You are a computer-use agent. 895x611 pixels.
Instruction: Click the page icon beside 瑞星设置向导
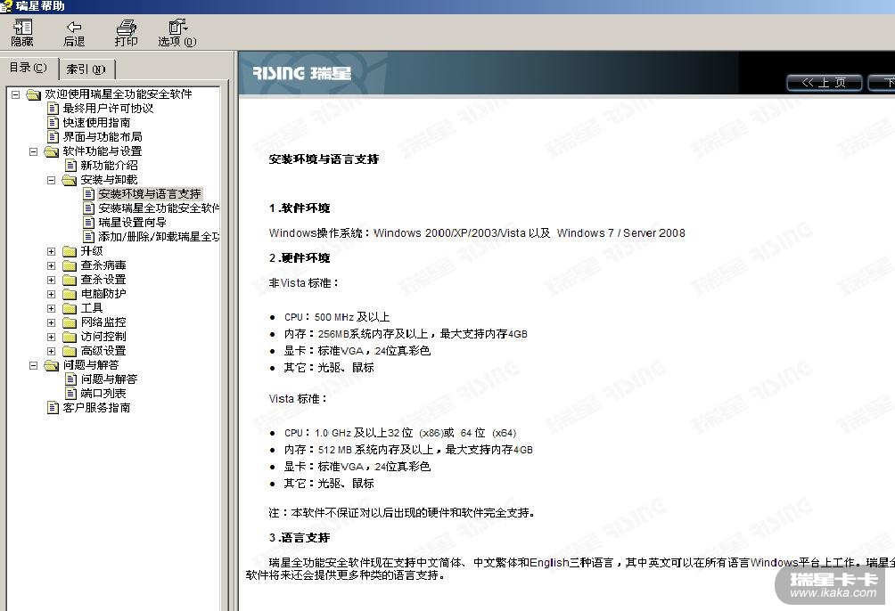point(88,223)
